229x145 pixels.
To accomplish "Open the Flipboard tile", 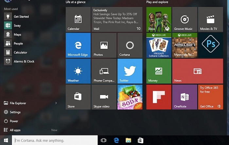I will [x=159, y=97].
